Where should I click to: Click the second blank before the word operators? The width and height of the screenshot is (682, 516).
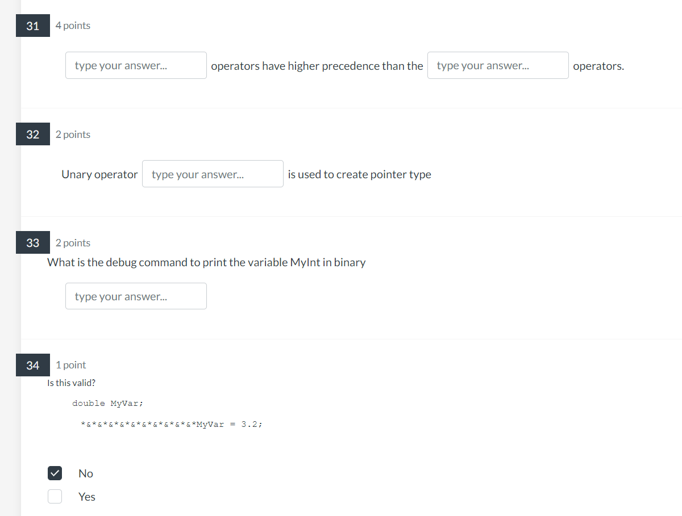click(497, 65)
